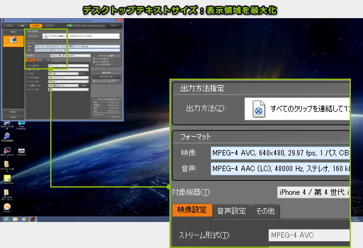Click the enlarged ストリーム形式 field showing MPEG-4 AVC
This screenshot has height=248, width=363.
pyautogui.click(x=309, y=235)
